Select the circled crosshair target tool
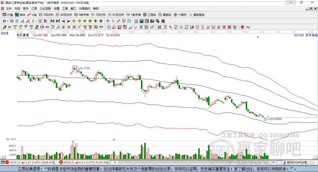318x172 pixels. click(63, 27)
